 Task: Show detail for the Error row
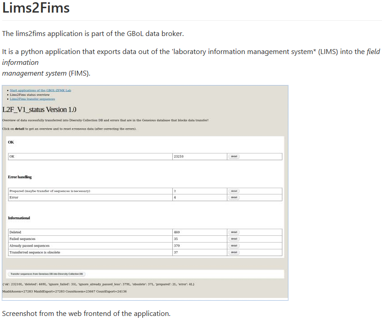pyautogui.click(x=234, y=198)
